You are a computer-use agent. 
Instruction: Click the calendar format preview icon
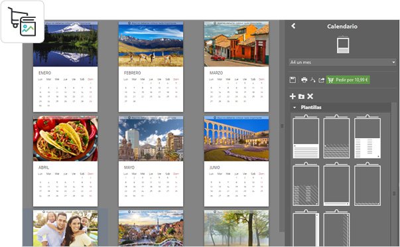click(343, 45)
